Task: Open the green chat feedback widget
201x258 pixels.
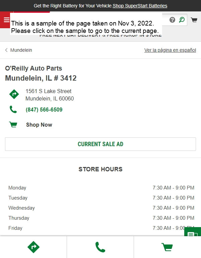Action: [193, 232]
